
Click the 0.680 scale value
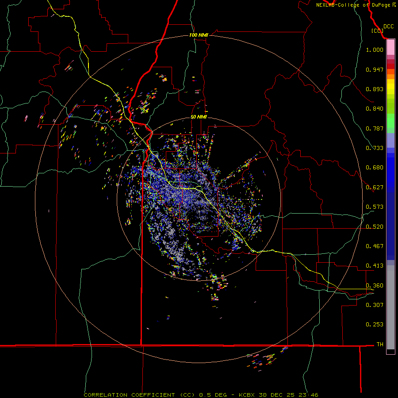[375, 168]
